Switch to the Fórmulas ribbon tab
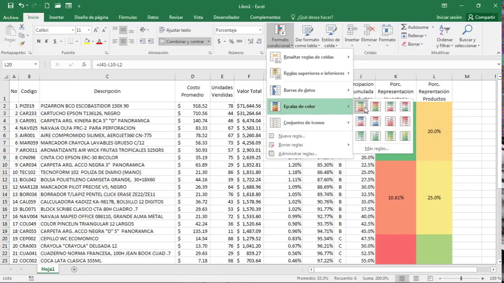The height and width of the screenshot is (283, 504). [128, 17]
